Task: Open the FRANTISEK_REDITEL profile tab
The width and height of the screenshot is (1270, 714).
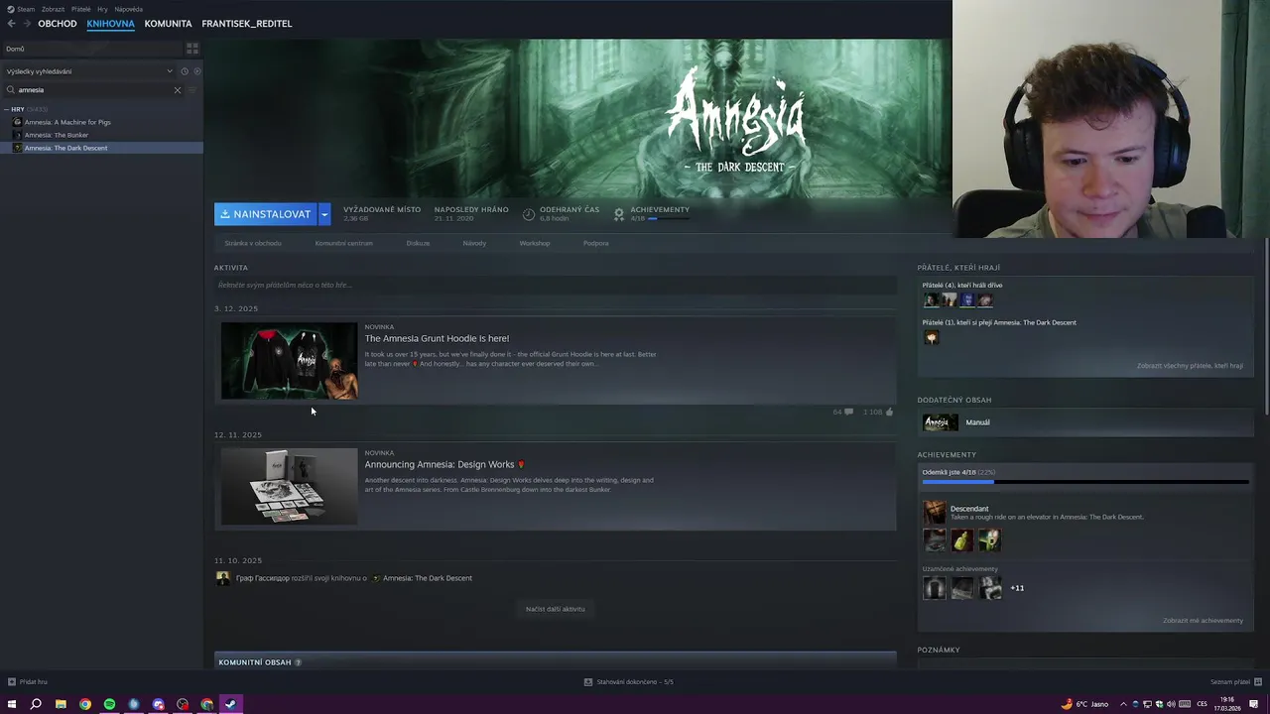Action: click(x=247, y=24)
